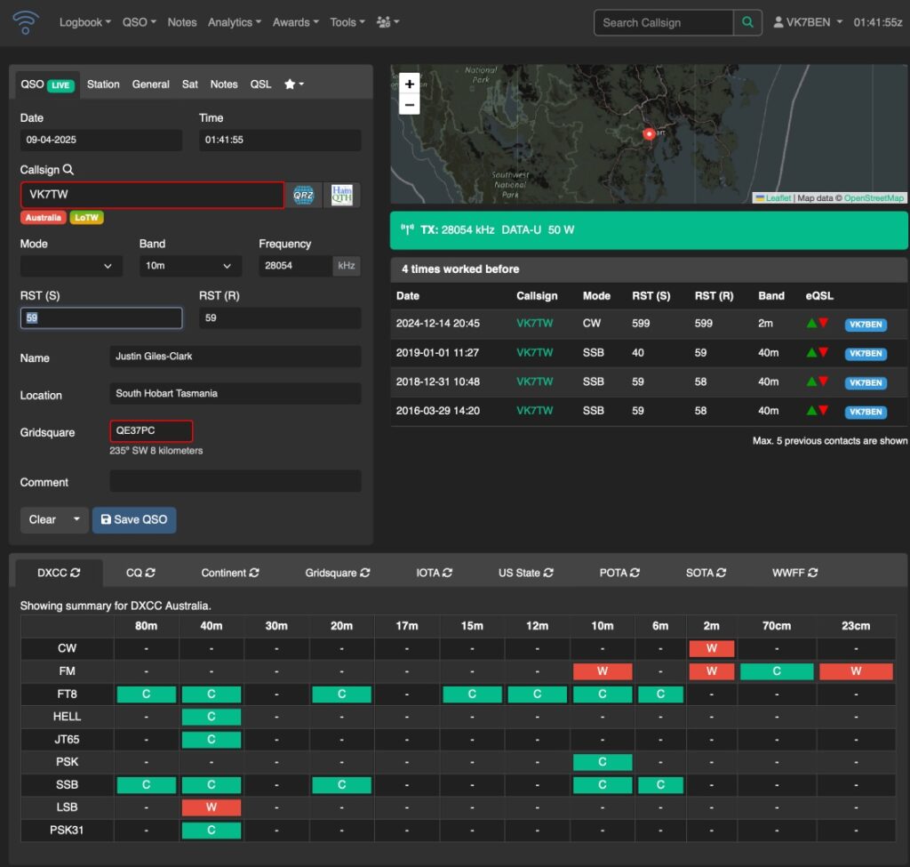
Task: Click the Comment input field
Action: (235, 481)
